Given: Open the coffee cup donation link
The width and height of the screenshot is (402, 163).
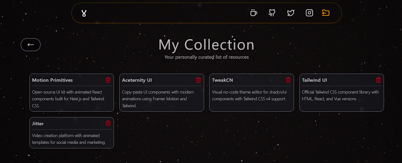Looking at the screenshot, I should click(x=253, y=13).
